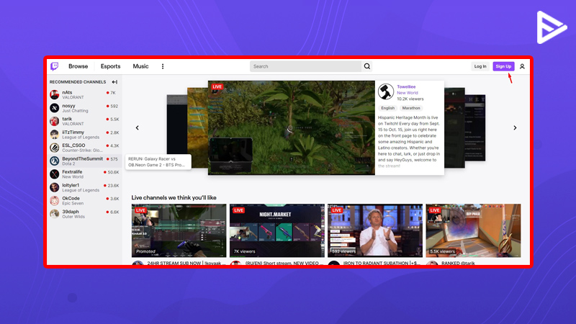Open the 592 viewers stream thumbnail
The height and width of the screenshot is (324, 576).
click(x=375, y=230)
